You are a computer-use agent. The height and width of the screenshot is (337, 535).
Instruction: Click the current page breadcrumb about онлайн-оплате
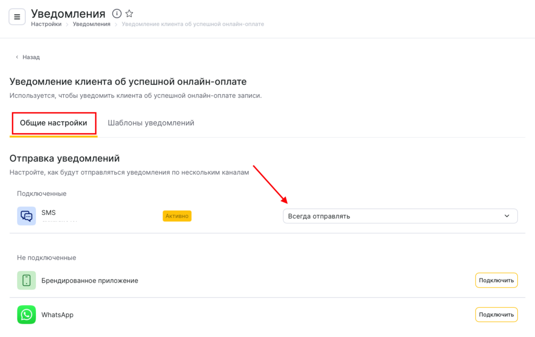193,24
